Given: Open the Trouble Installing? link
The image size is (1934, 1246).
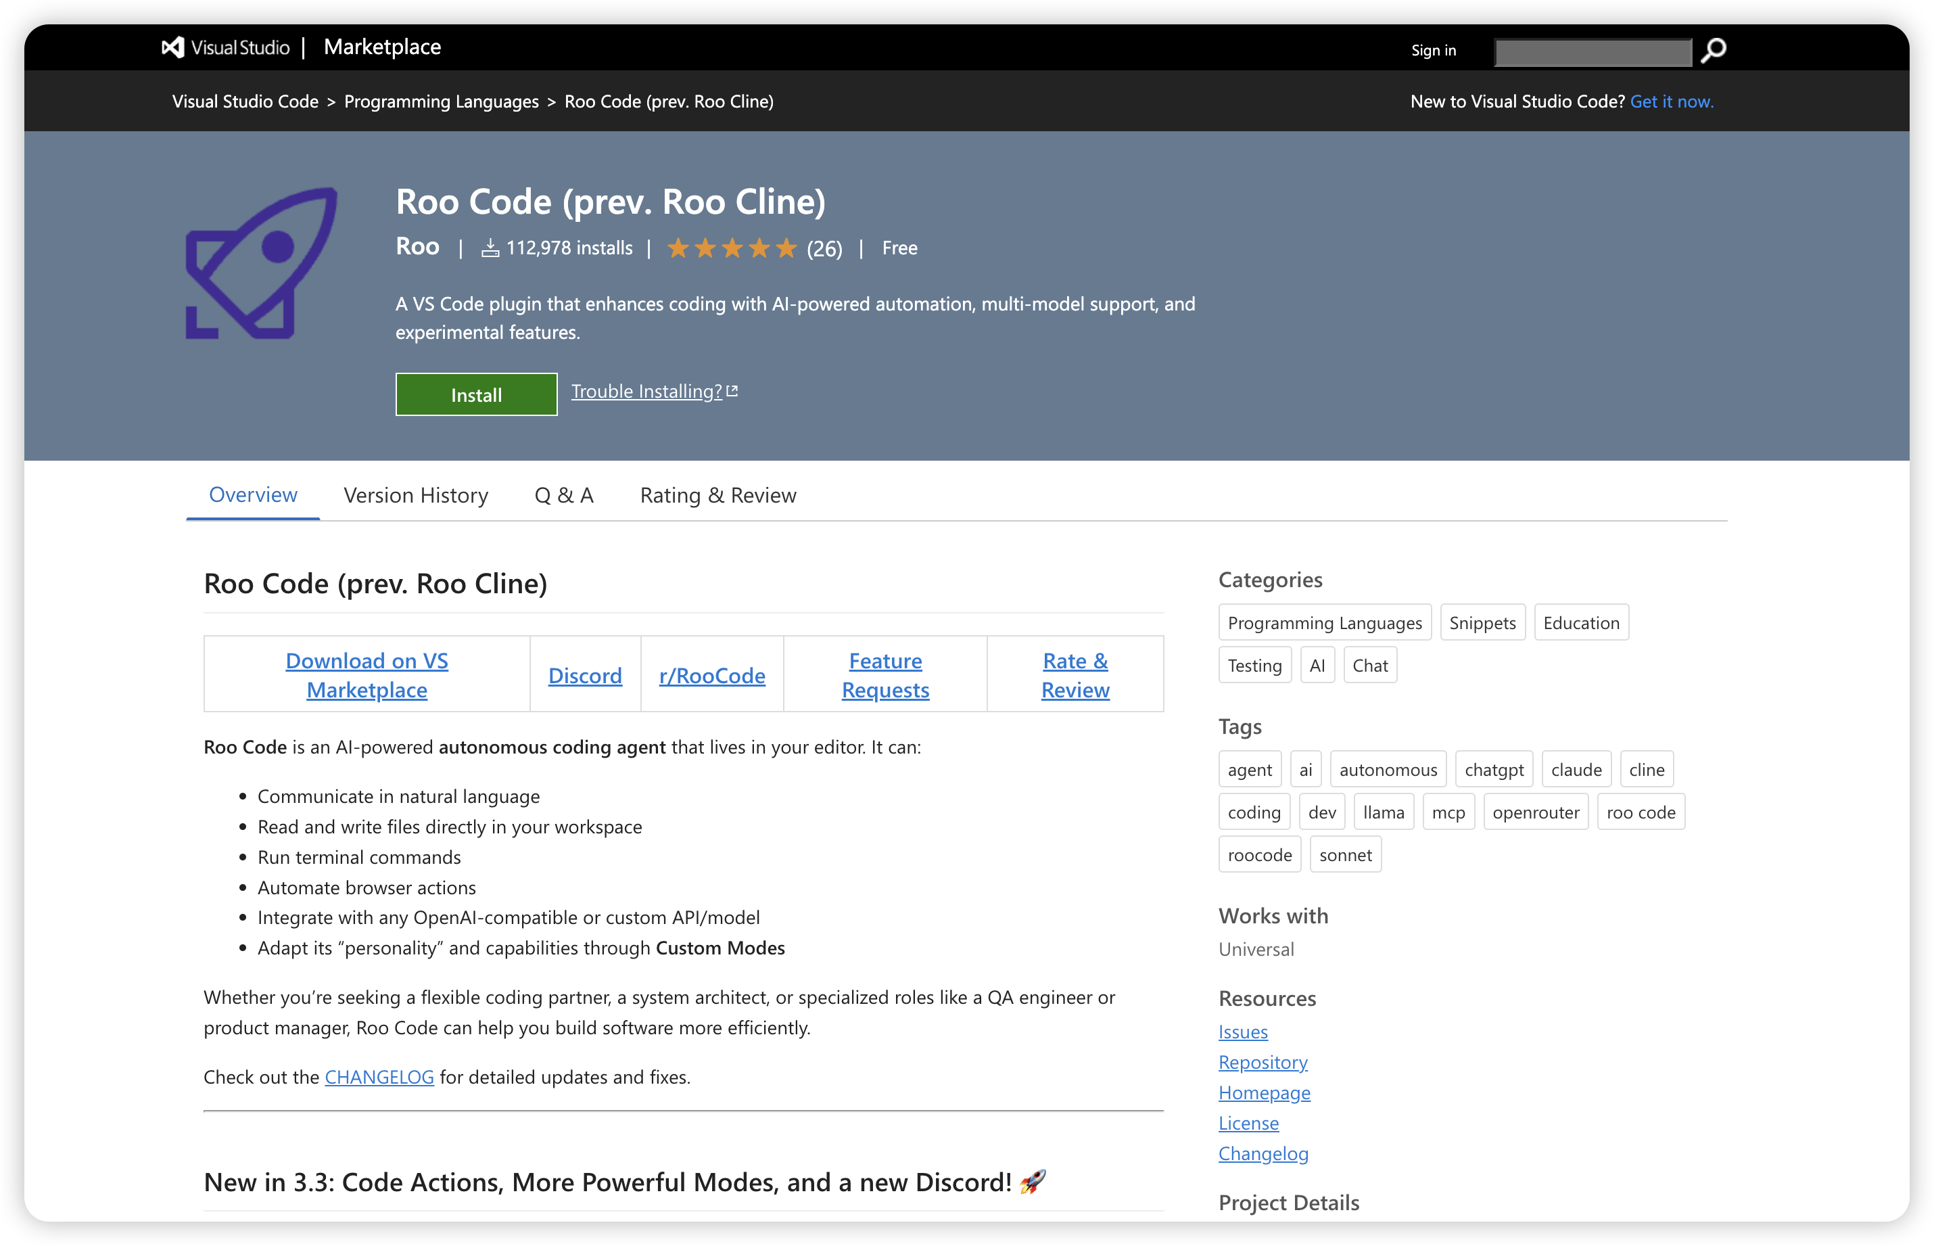Looking at the screenshot, I should (646, 392).
